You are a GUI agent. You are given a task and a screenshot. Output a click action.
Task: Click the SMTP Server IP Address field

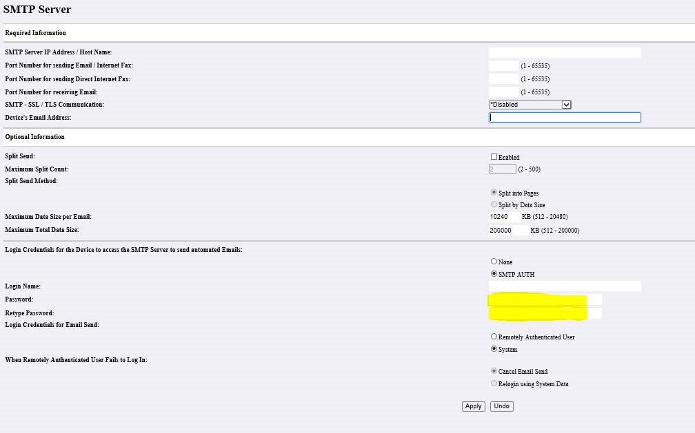[x=564, y=52]
